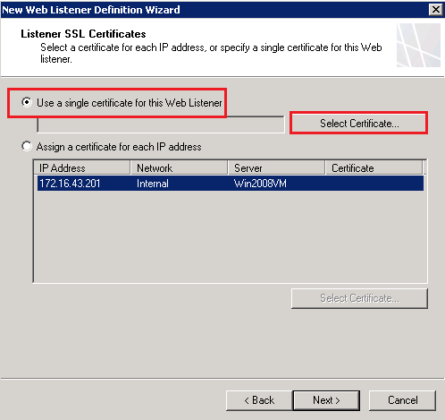Click the Server column header

pyautogui.click(x=276, y=167)
